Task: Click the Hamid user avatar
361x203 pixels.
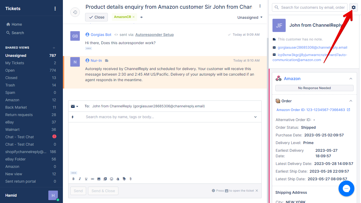Action: point(53,195)
